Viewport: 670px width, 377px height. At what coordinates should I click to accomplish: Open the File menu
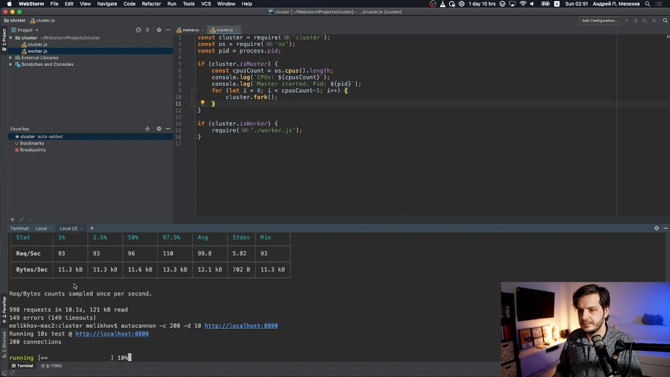click(x=54, y=4)
